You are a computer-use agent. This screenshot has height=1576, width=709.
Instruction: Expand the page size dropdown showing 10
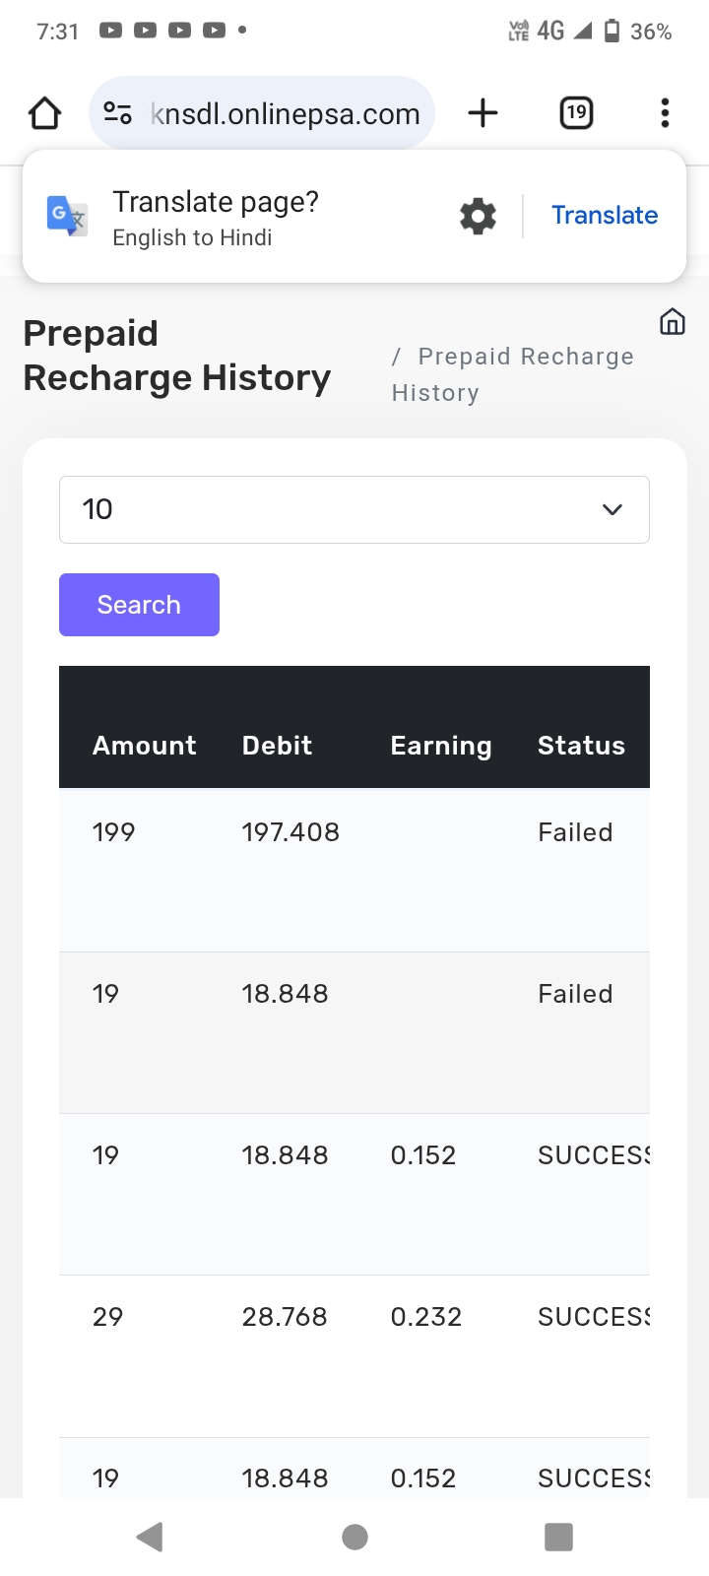[x=335, y=509]
